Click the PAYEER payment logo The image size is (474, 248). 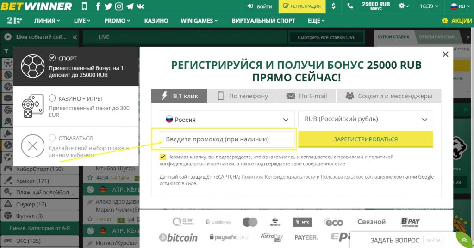pos(306,237)
